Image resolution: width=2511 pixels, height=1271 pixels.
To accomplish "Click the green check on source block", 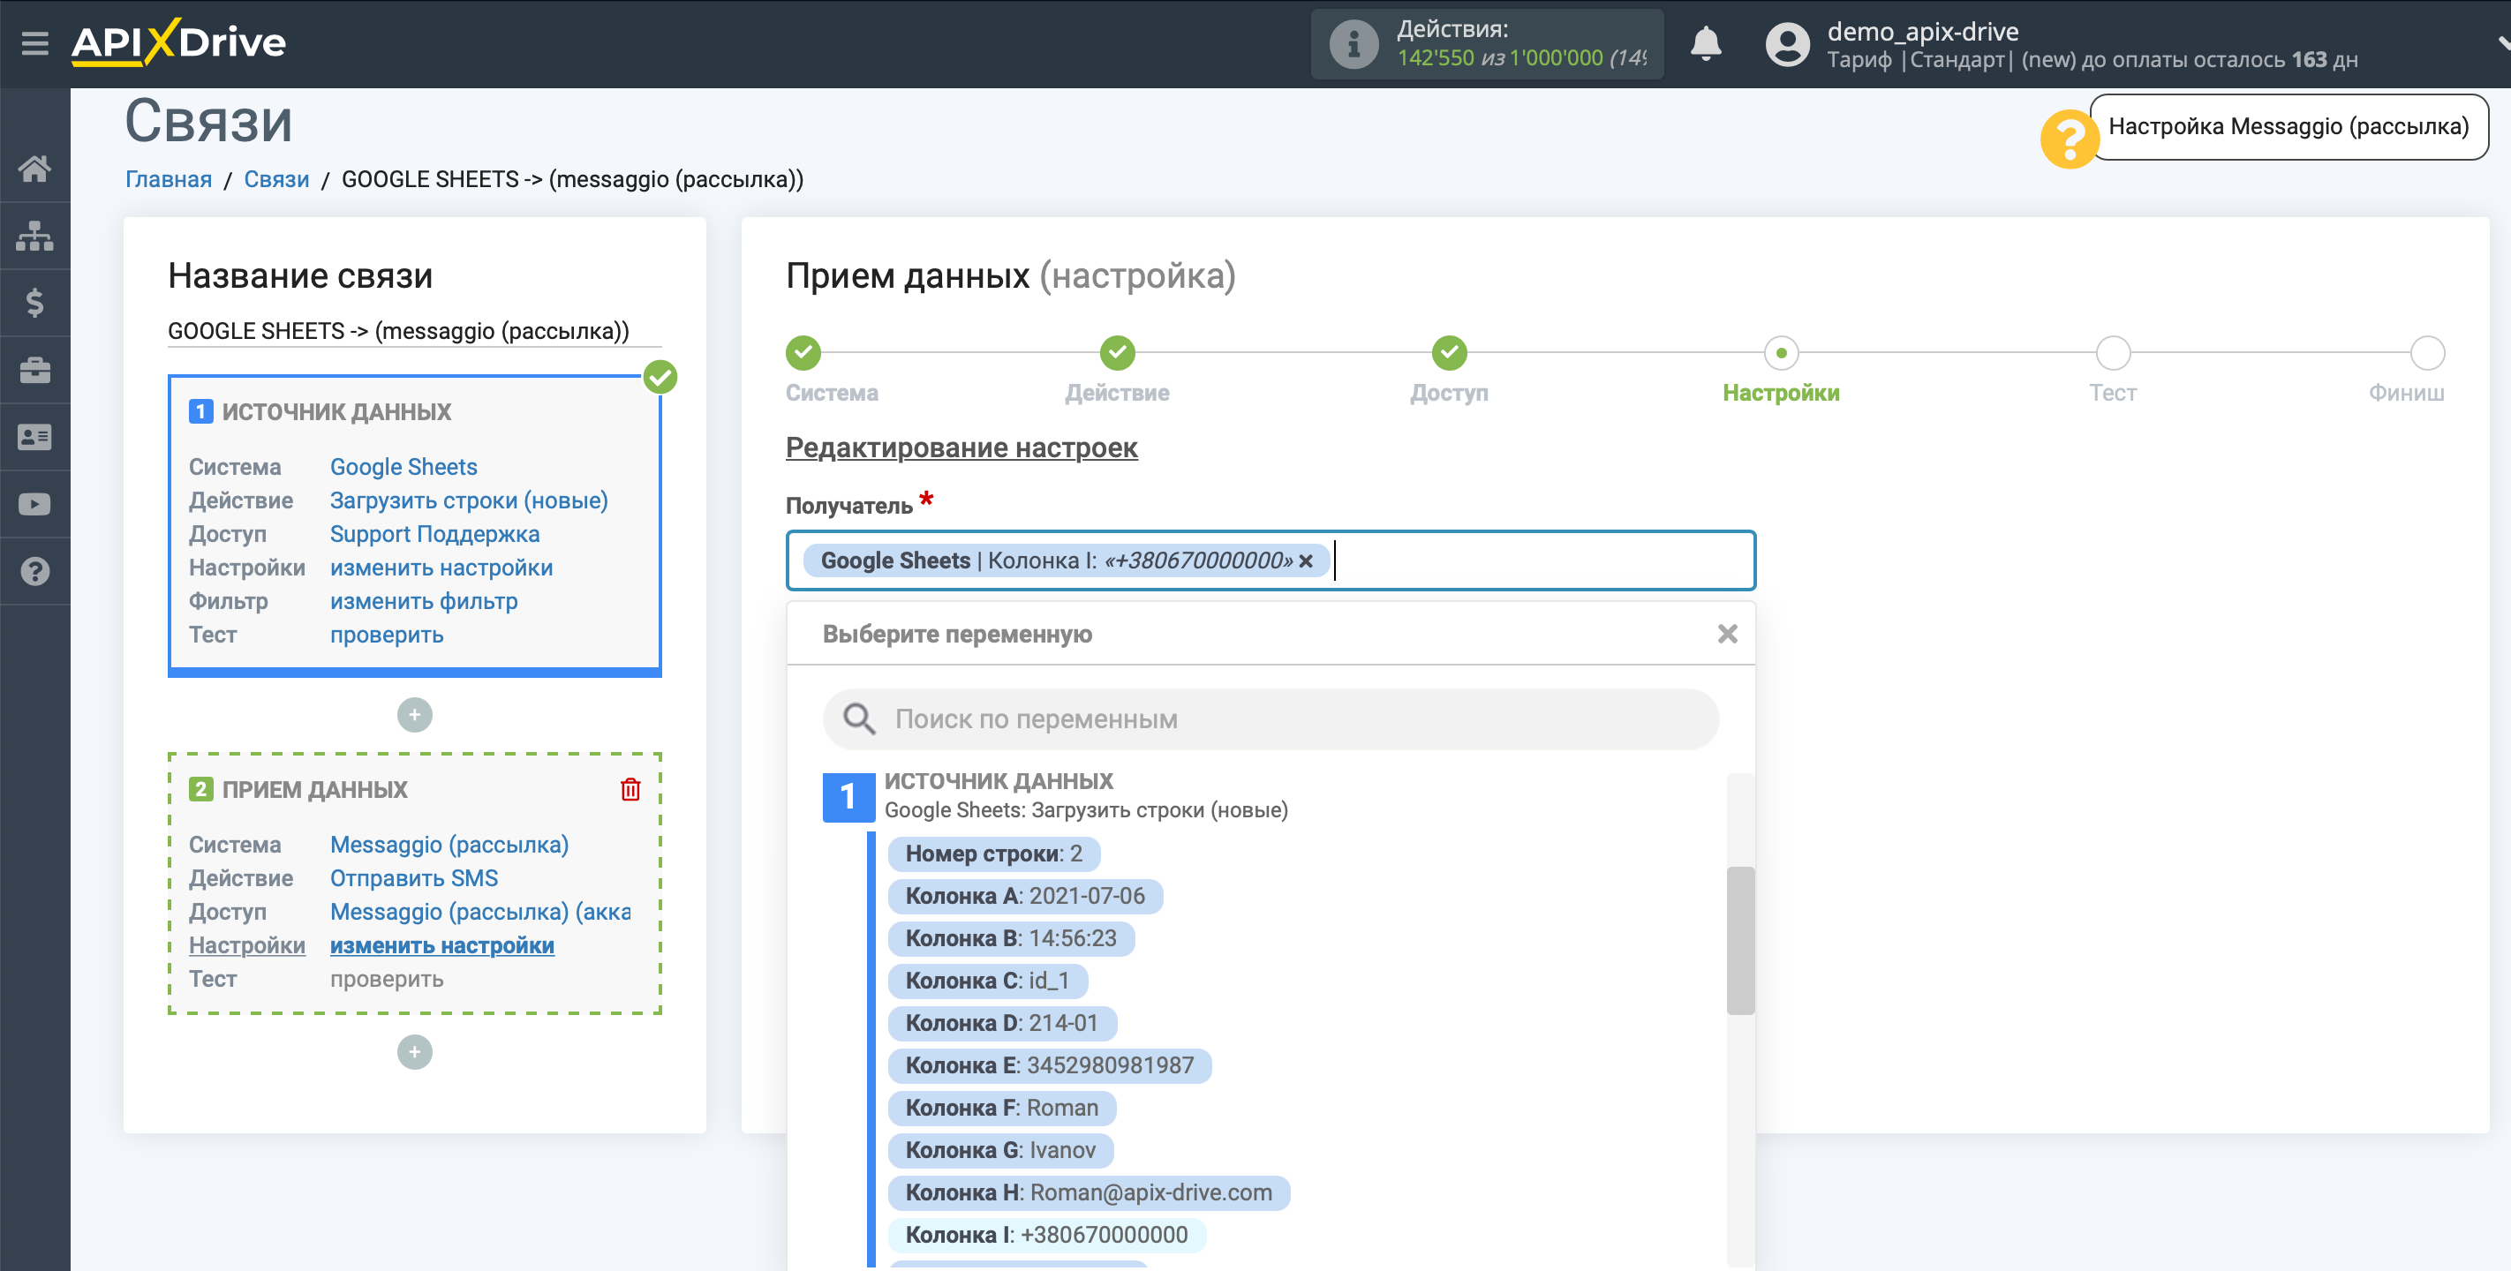I will (660, 377).
